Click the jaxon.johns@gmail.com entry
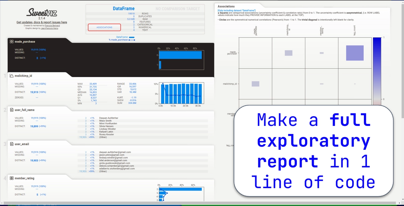 pos(111,155)
